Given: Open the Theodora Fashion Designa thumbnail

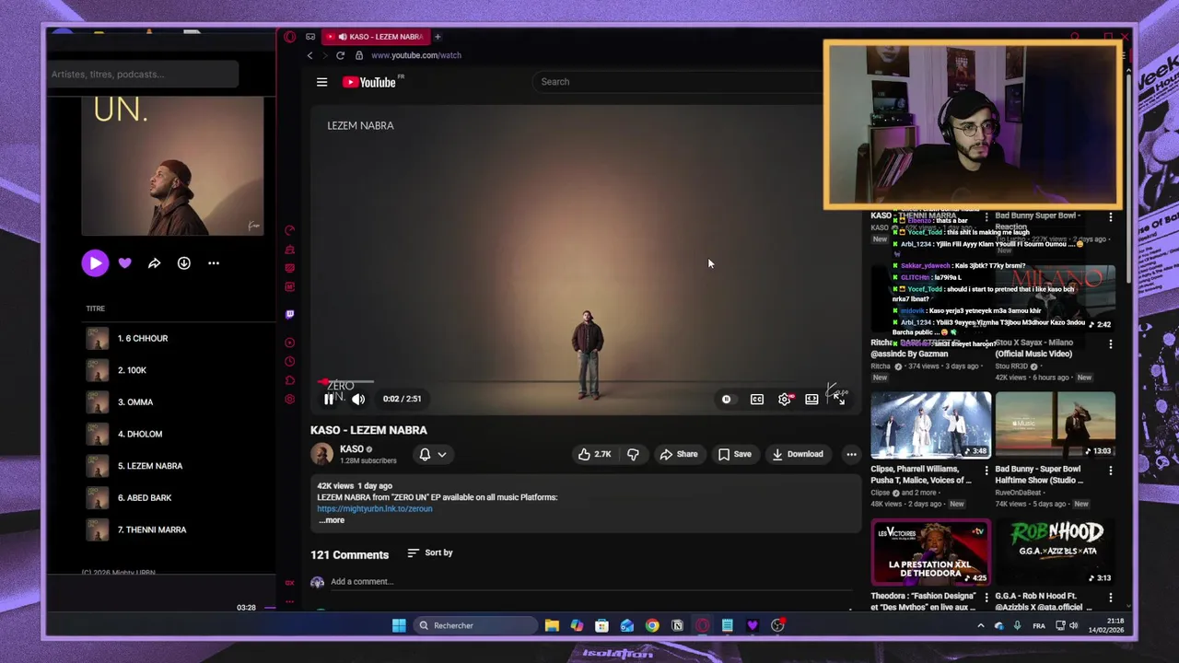Looking at the screenshot, I should [x=930, y=552].
